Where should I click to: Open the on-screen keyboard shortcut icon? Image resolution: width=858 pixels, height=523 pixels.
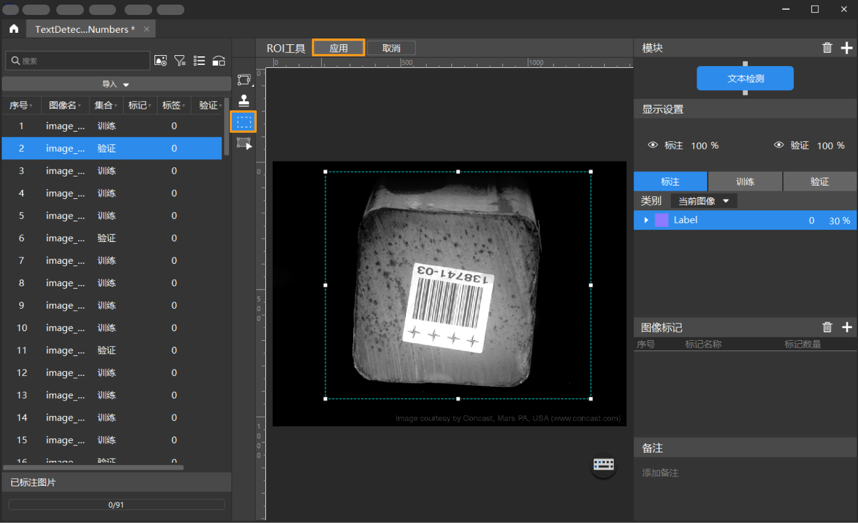[604, 464]
